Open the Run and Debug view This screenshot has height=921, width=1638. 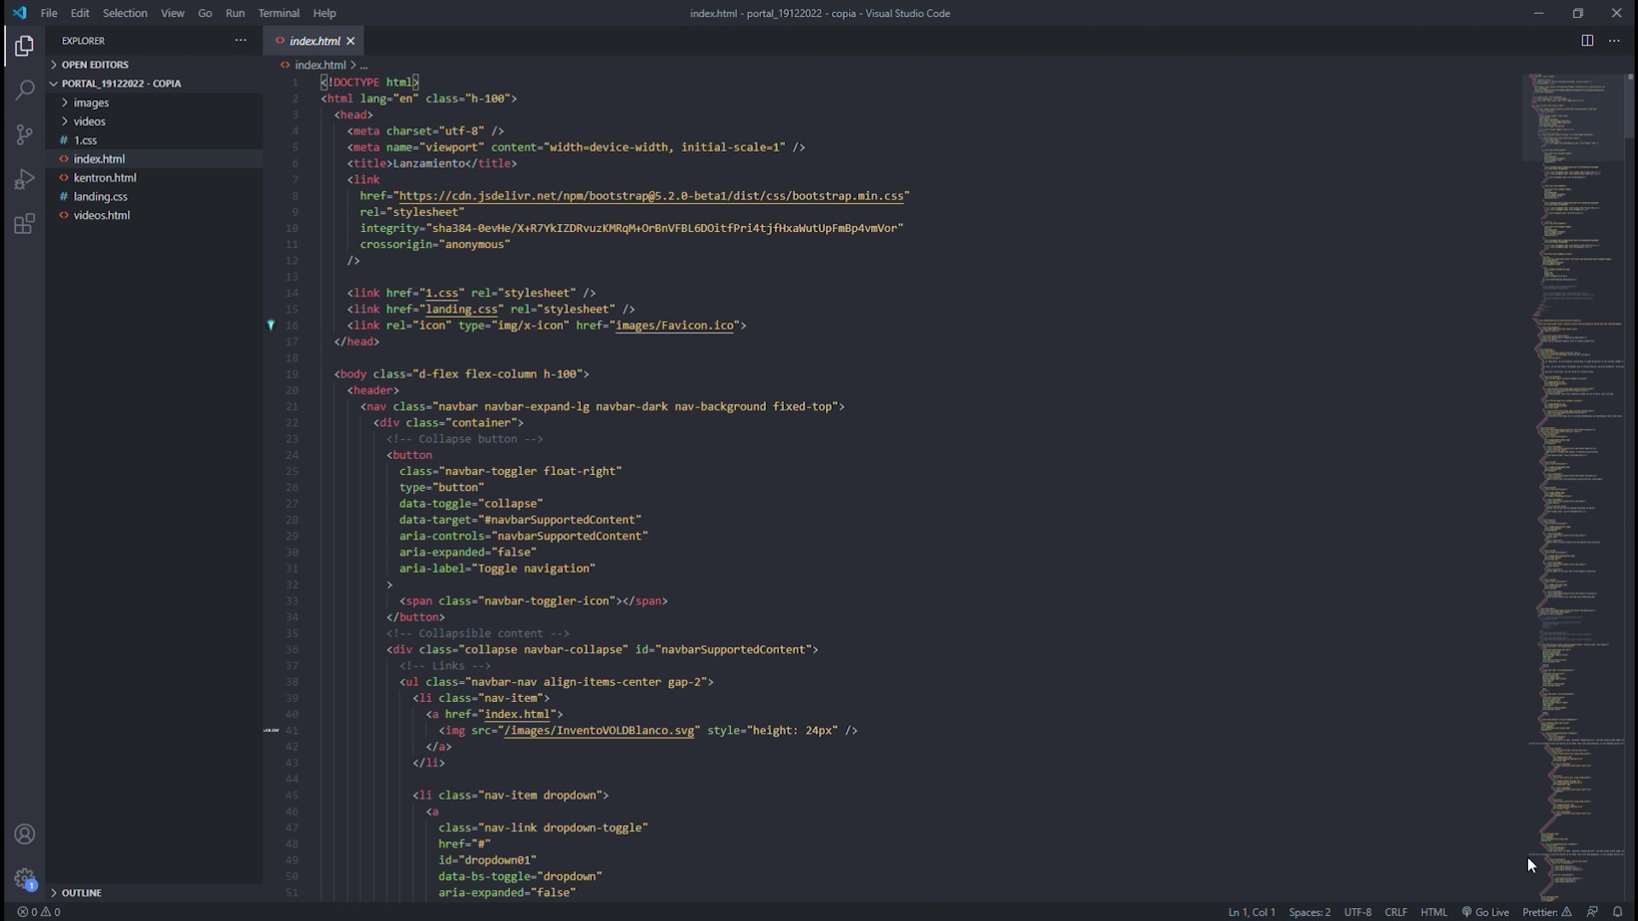[x=25, y=179]
